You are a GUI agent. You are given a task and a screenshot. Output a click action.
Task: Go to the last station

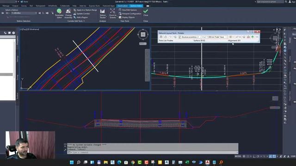pyautogui.click(x=47, y=13)
